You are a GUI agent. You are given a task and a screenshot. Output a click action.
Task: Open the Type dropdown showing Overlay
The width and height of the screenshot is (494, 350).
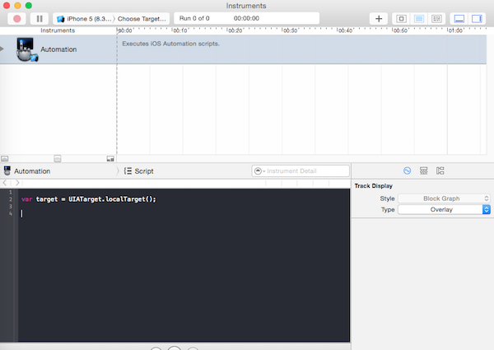(x=444, y=209)
